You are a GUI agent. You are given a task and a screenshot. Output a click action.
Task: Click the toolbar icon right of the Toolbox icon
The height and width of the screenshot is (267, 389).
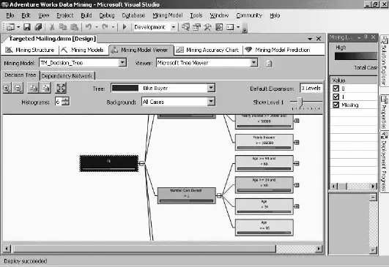point(219,27)
